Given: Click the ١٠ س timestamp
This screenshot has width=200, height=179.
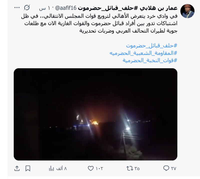Looking at the screenshot, I should point(45,8).
